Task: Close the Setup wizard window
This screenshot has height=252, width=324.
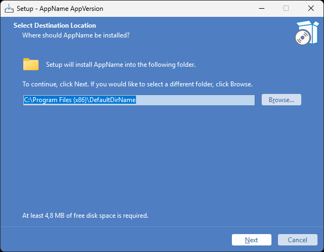Action: [x=311, y=9]
